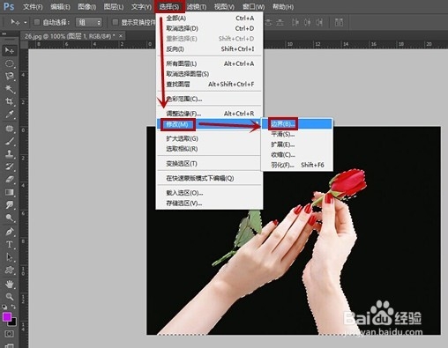The image size is (448, 348).
Task: Select the Zoom tool
Action: [10, 297]
